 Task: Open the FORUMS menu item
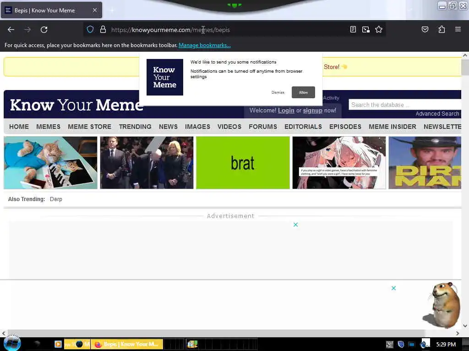(263, 127)
